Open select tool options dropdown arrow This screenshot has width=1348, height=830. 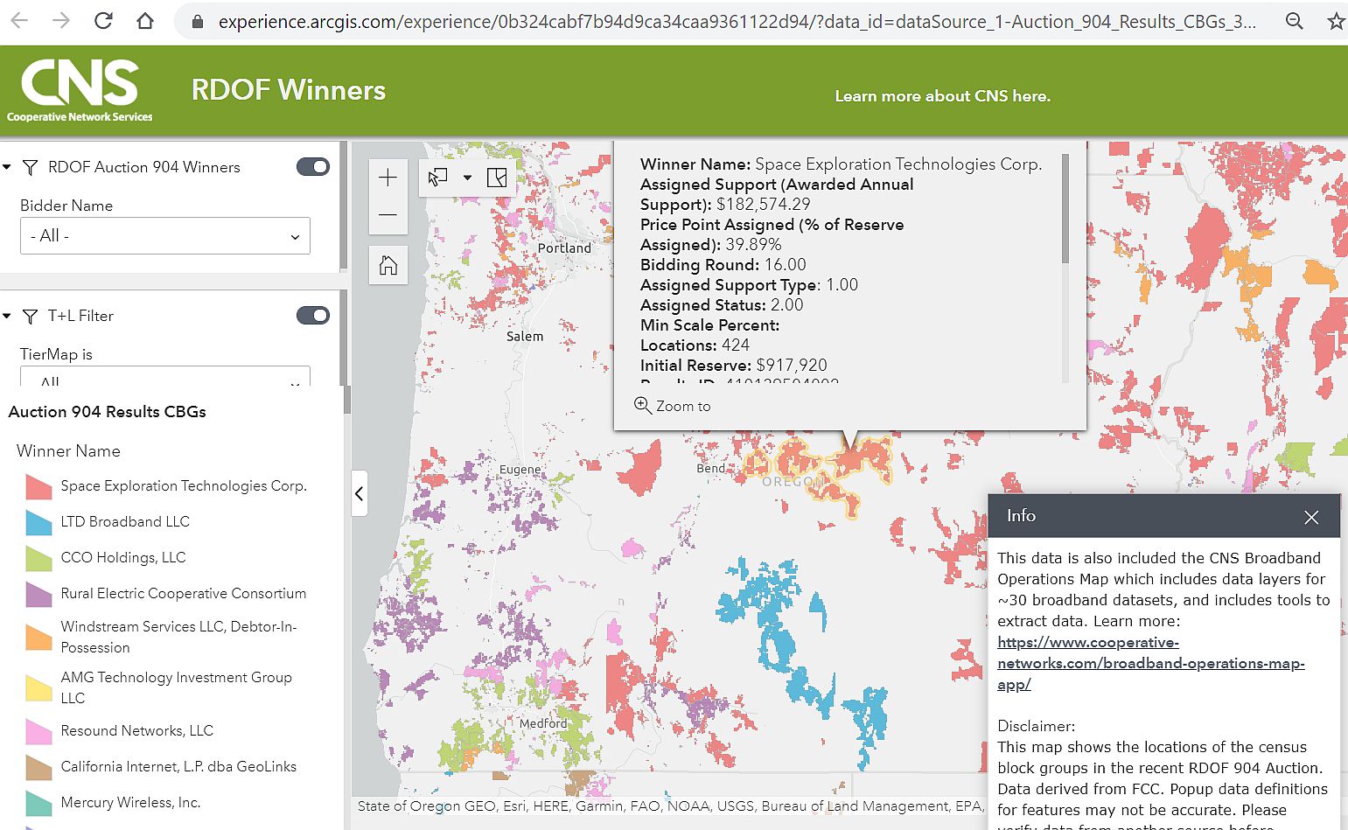pyautogui.click(x=467, y=178)
